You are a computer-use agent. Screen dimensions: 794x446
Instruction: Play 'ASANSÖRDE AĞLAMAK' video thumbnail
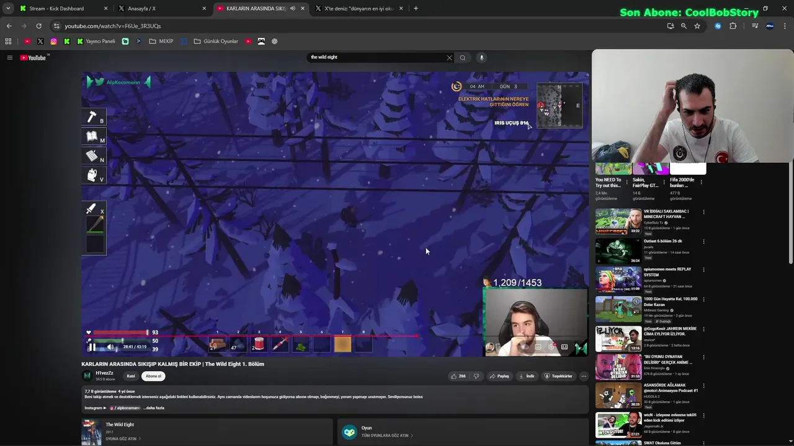(x=618, y=396)
